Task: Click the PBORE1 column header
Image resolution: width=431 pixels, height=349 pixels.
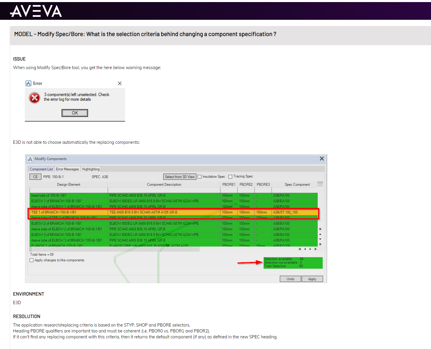Action: [229, 185]
